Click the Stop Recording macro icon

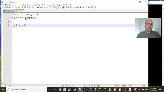[x=83, y=7]
